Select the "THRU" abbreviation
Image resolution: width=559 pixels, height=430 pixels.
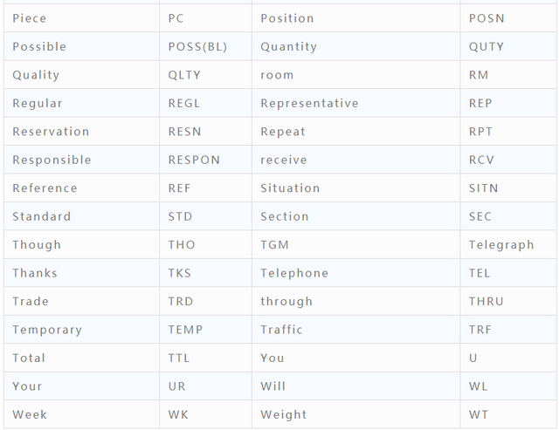(x=486, y=302)
